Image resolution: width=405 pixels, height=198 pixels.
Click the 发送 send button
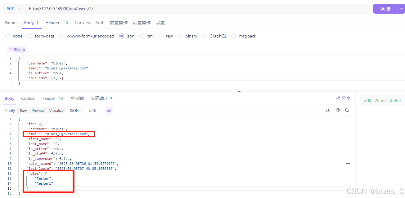(x=385, y=9)
